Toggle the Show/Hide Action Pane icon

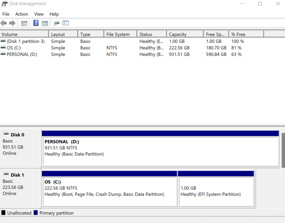pos(45,23)
